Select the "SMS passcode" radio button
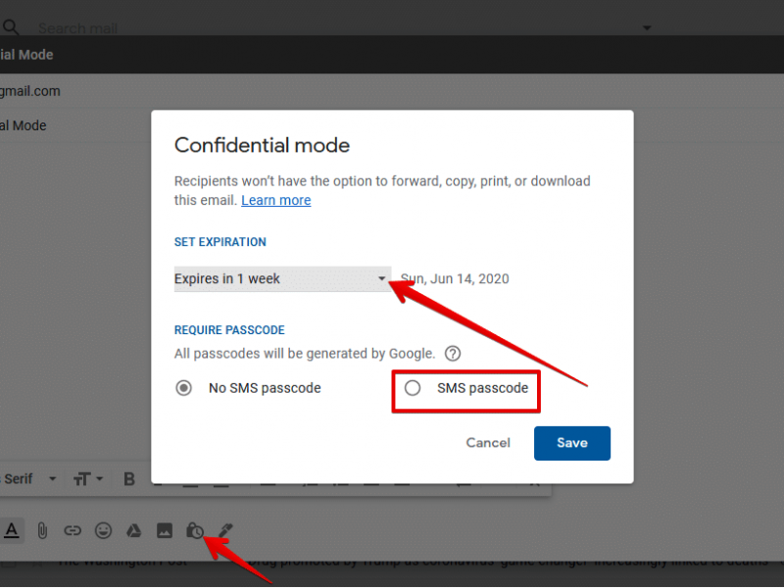 pos(413,388)
